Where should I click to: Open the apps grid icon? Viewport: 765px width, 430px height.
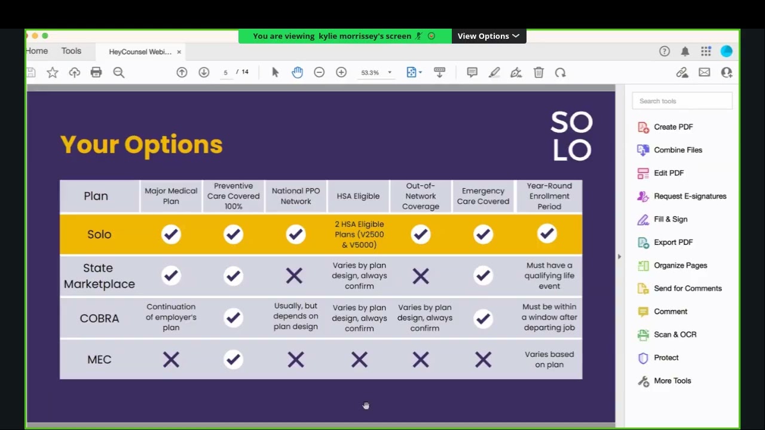(x=706, y=51)
